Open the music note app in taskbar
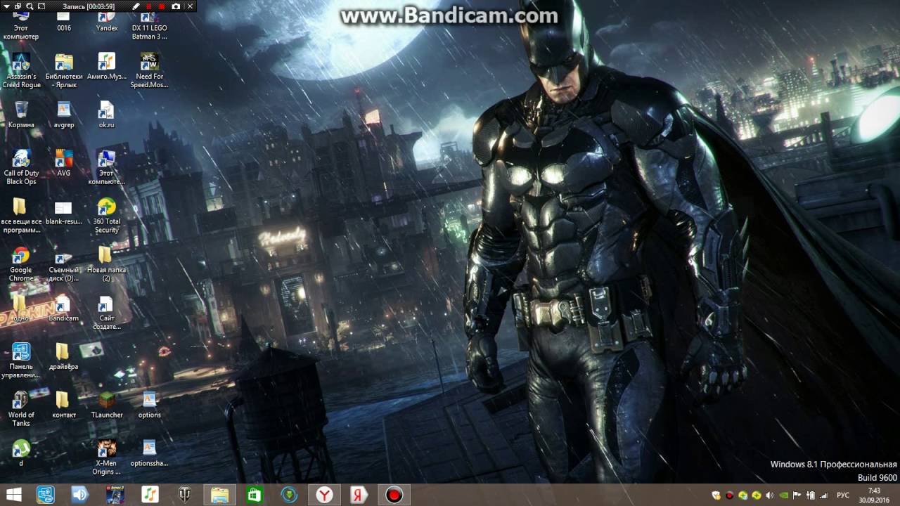Viewport: 900px width, 506px height. point(150,495)
